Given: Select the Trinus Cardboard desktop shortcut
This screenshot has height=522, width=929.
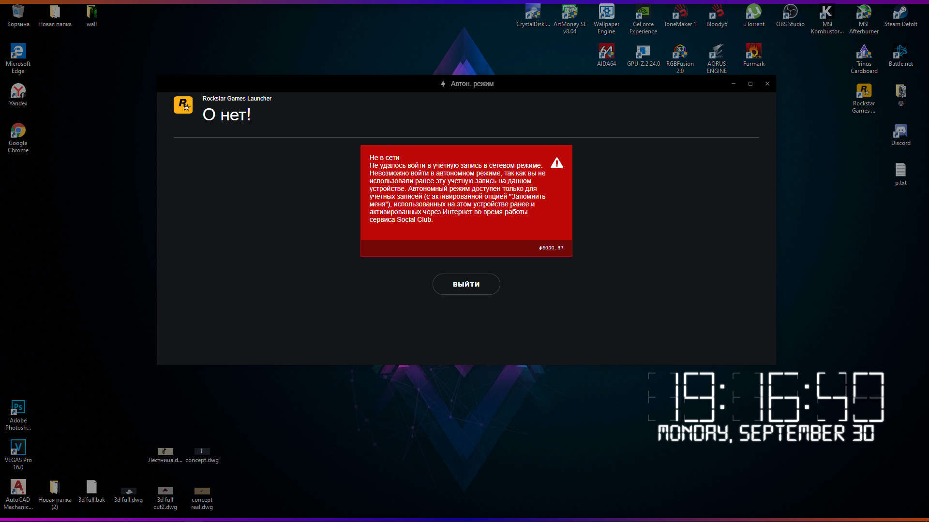Looking at the screenshot, I should point(864,58).
